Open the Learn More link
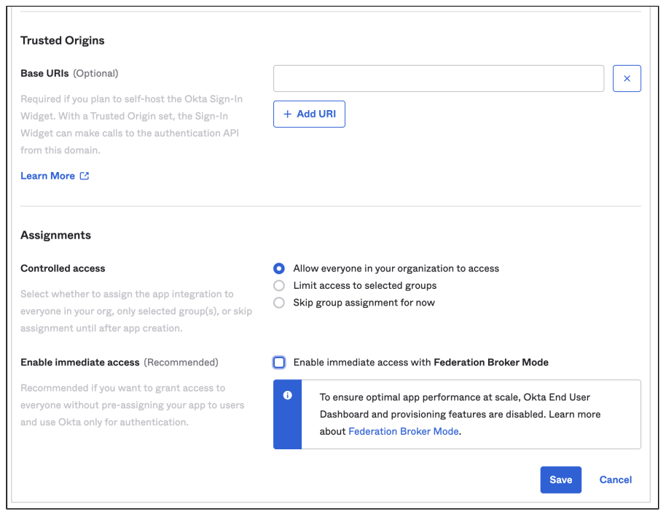Image resolution: width=666 pixels, height=512 pixels. click(48, 176)
